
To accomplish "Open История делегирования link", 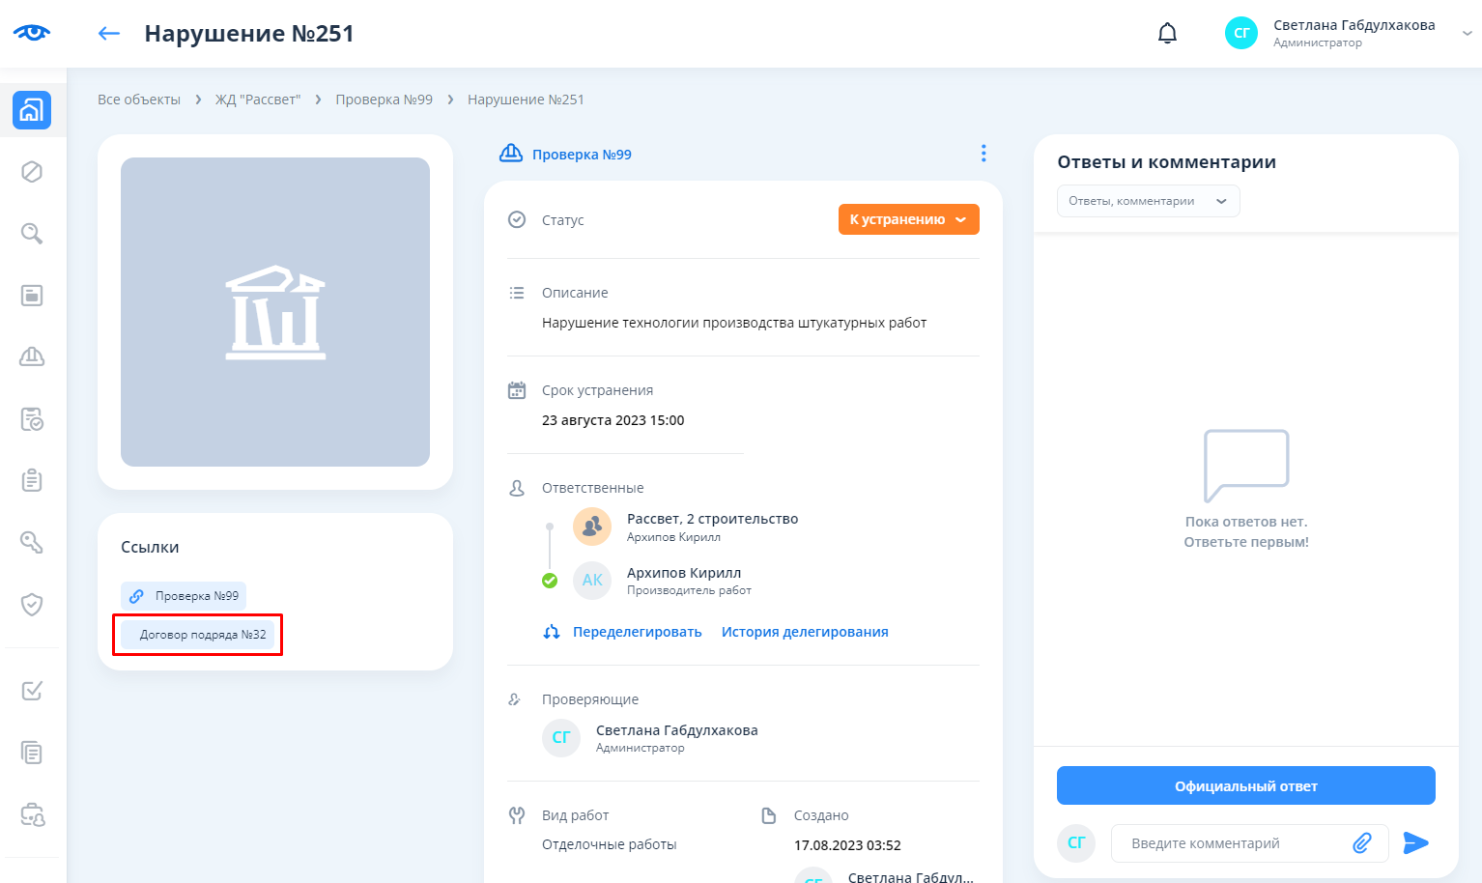I will [x=805, y=632].
